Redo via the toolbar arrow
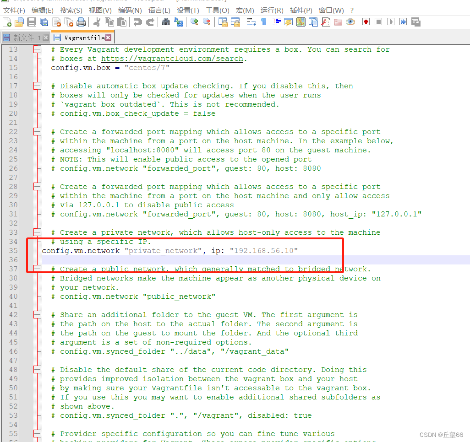The height and width of the screenshot is (442, 470). [150, 22]
